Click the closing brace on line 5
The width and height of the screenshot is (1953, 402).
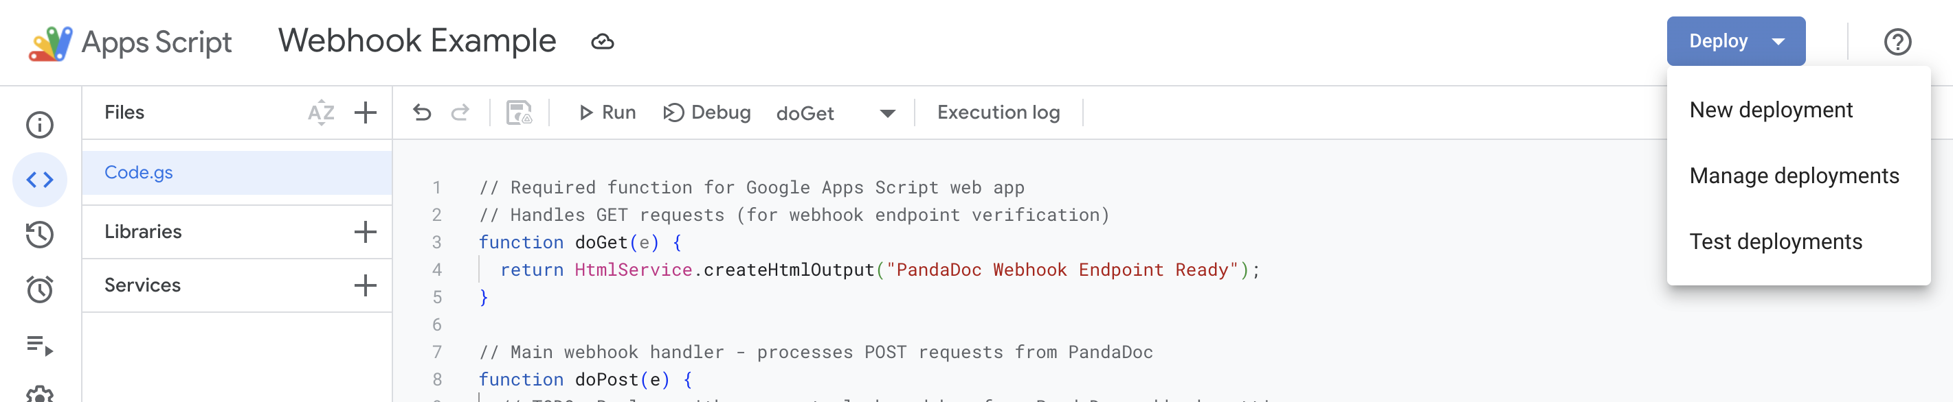484,298
